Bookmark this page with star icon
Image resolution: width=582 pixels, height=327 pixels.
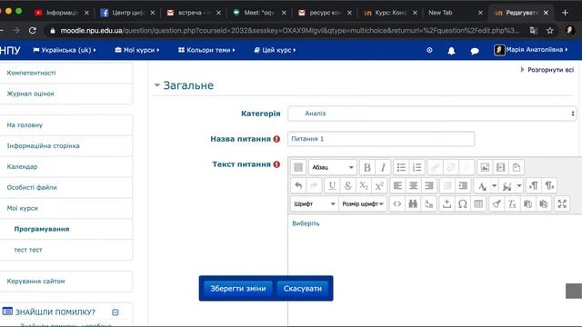click(549, 30)
